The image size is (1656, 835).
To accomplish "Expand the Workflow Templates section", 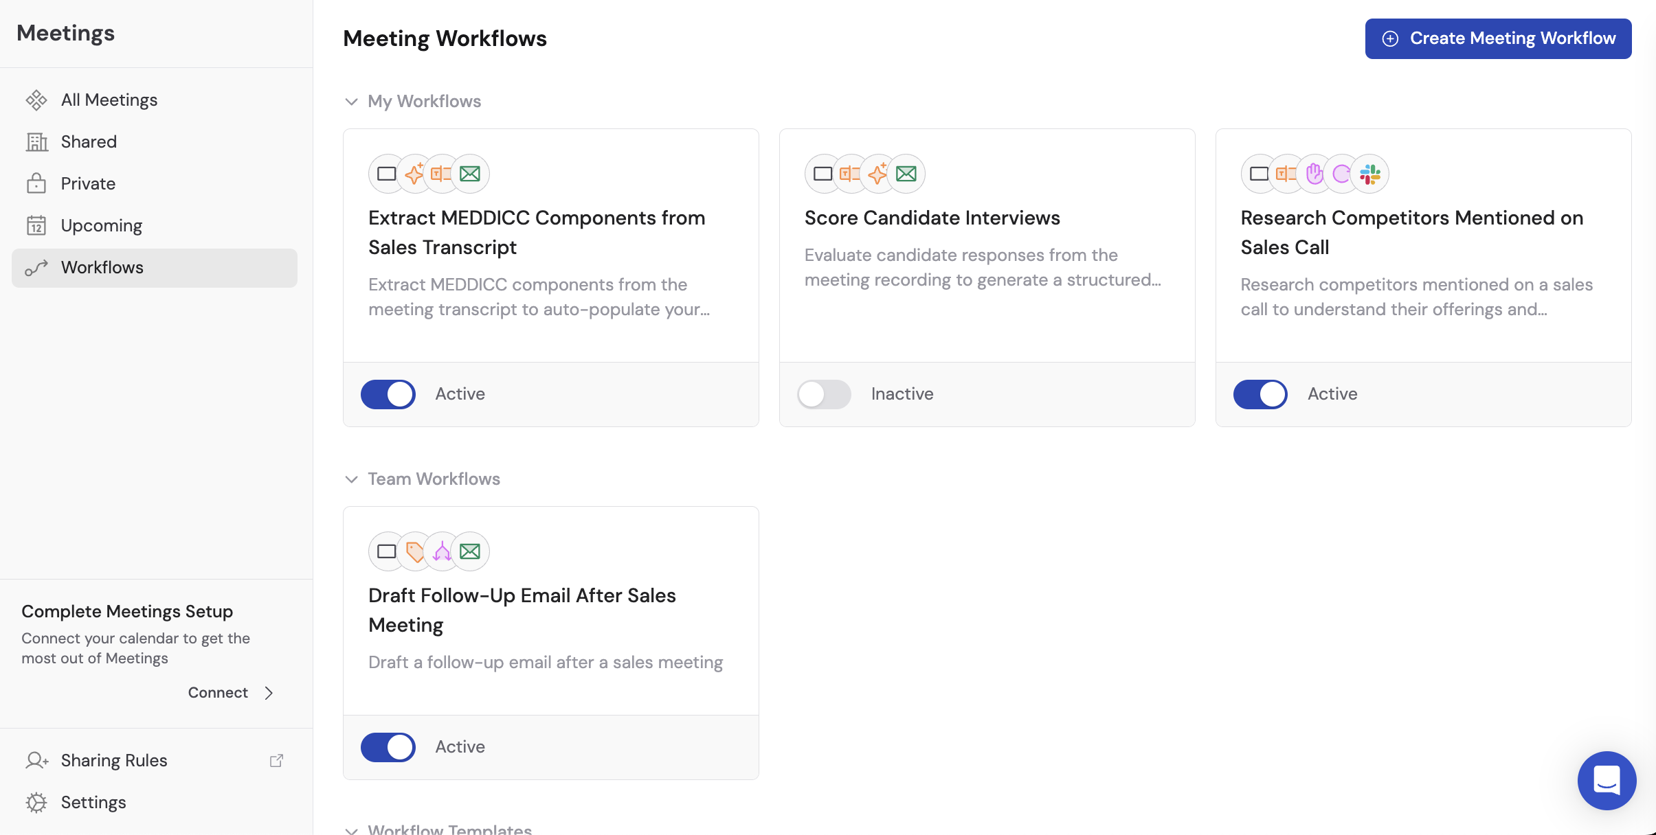I will click(x=352, y=829).
